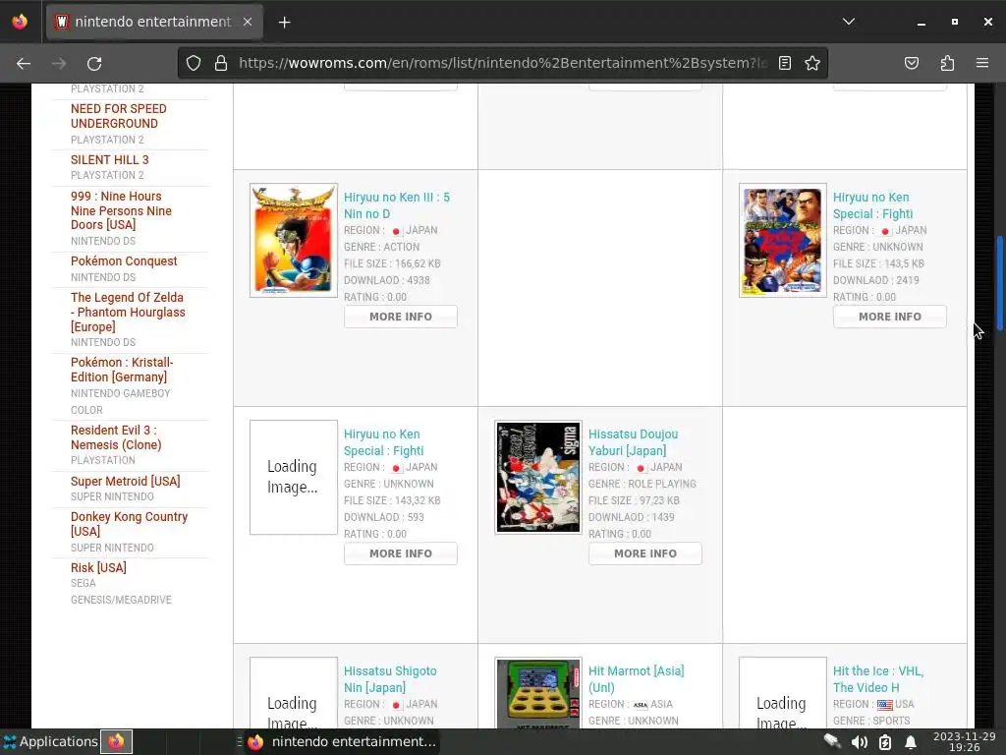Close the nintendo entertainment tab
This screenshot has height=755, width=1006.
click(248, 22)
